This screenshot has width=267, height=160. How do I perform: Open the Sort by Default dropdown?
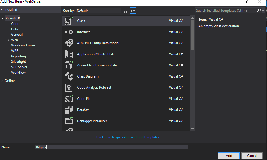tap(99, 11)
